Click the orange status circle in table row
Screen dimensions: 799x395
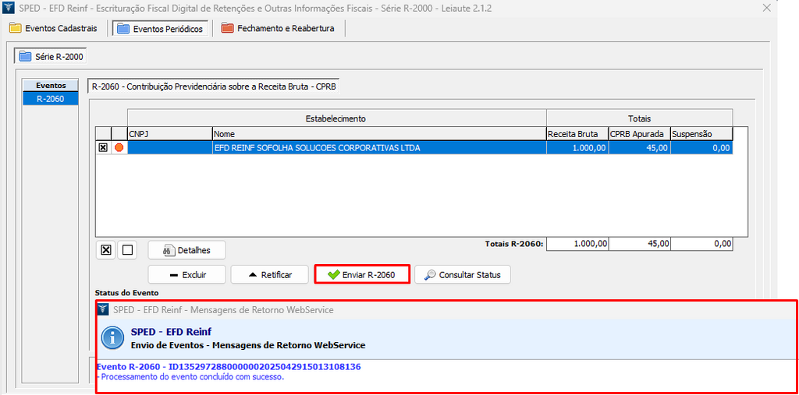point(119,147)
